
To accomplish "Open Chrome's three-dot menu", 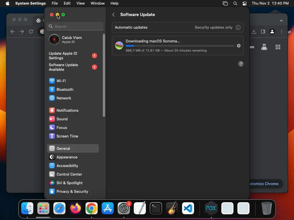I will [x=281, y=32].
